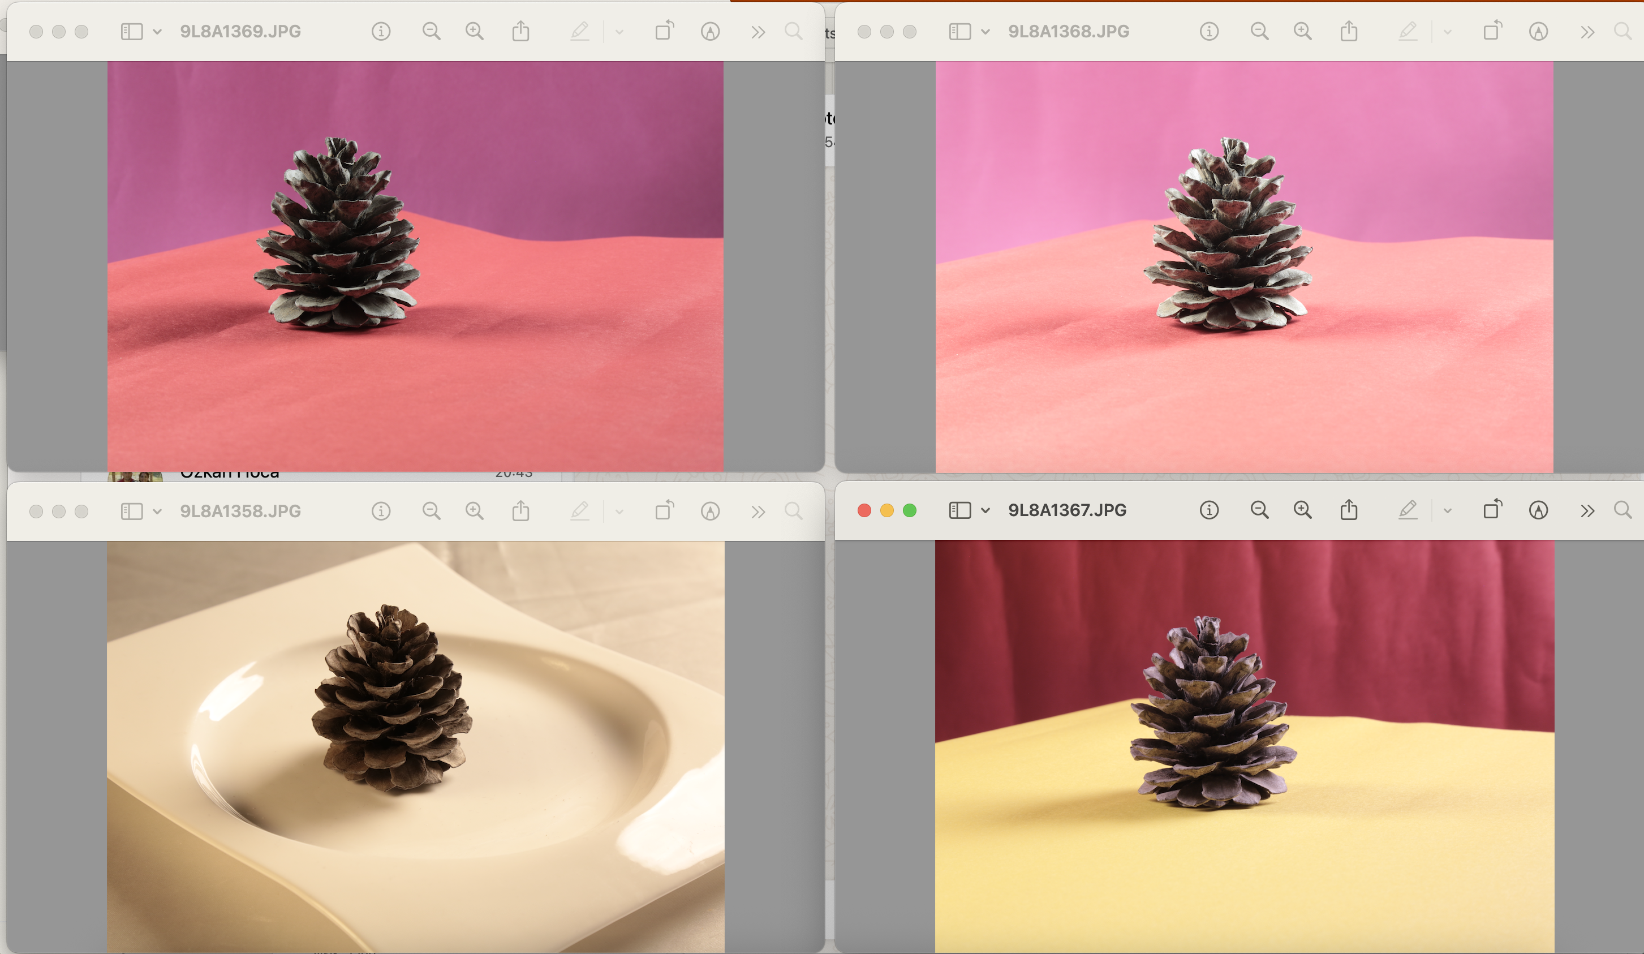Share the 9L8A1369.JPG image
The width and height of the screenshot is (1644, 954).
click(520, 31)
